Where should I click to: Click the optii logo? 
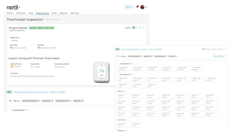coord(12,7)
